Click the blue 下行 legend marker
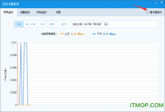This screenshot has width=165, height=112. [94, 34]
